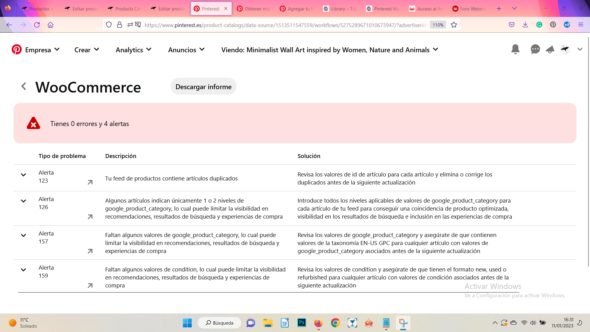This screenshot has width=590, height=332.
Task: Open external link arrow for Alerta 159
Action: 90,286
